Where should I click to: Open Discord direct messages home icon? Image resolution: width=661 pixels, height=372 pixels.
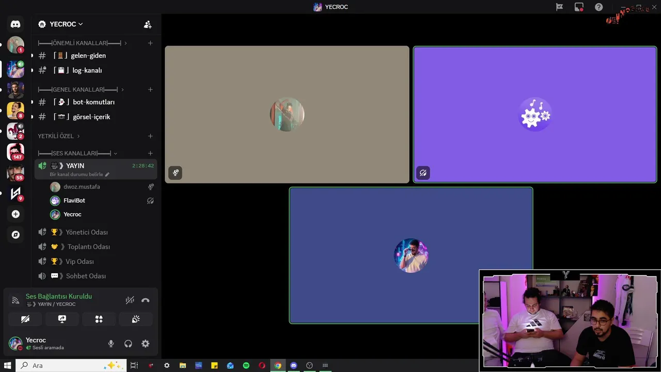tap(15, 24)
